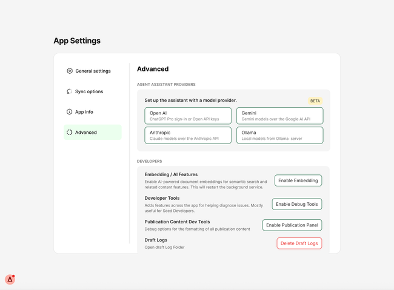Switch to the Sync options tab label
The height and width of the screenshot is (290, 394).
point(89,91)
